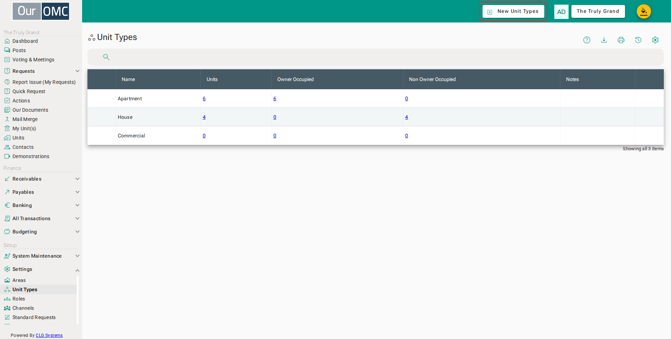Expand the Budgeting section
The image size is (671, 339).
click(77, 232)
